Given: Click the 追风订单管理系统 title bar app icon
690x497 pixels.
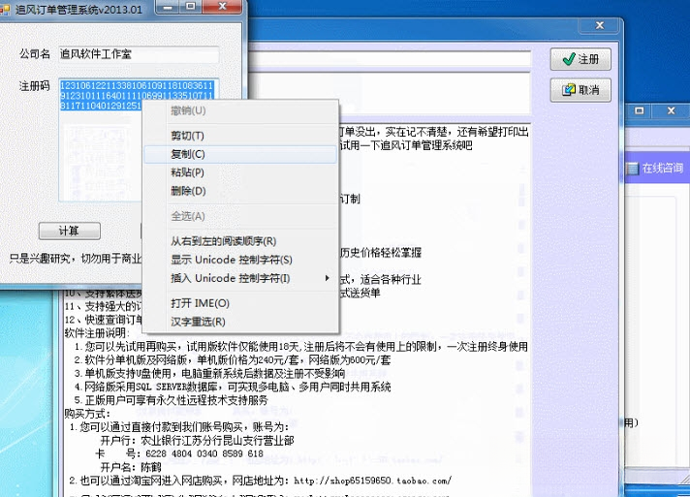Looking at the screenshot, I should pyautogui.click(x=5, y=10).
